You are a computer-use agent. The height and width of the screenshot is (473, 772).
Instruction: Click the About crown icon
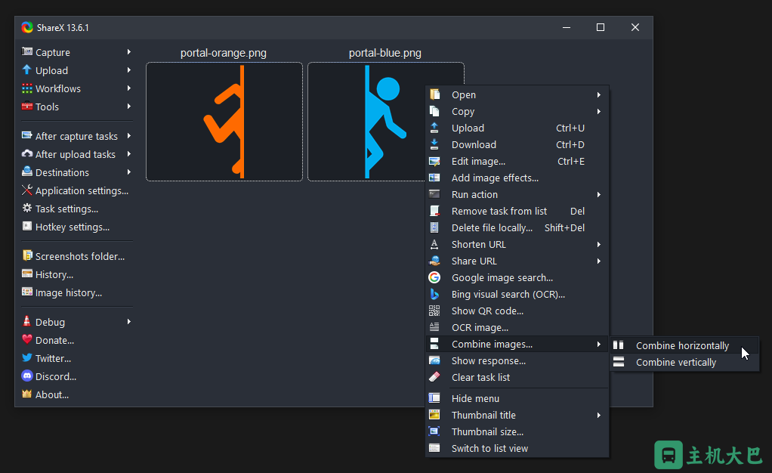[27, 394]
